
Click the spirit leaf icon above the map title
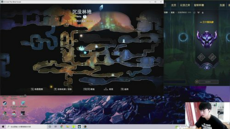coord(101,7)
